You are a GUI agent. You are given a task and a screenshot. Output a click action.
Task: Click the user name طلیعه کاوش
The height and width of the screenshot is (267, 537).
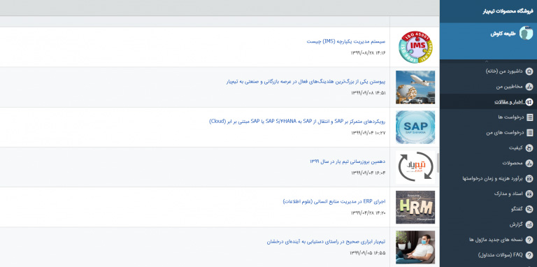point(503,34)
